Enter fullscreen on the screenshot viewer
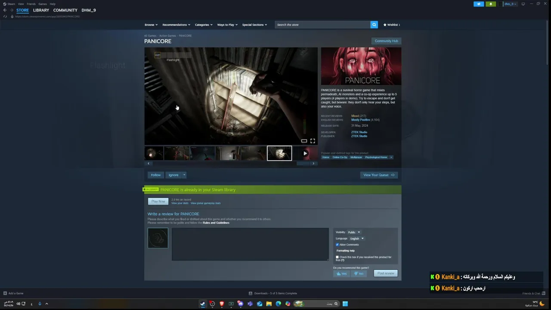Image resolution: width=551 pixels, height=310 pixels. pyautogui.click(x=313, y=141)
